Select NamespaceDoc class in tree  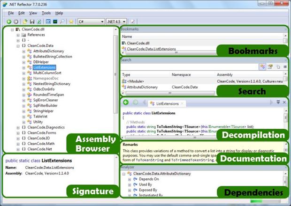click(x=46, y=78)
